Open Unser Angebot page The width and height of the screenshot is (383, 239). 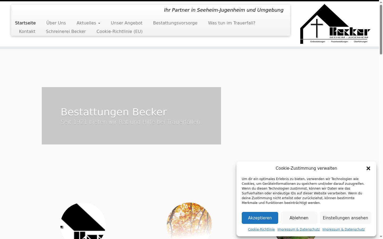(x=127, y=23)
